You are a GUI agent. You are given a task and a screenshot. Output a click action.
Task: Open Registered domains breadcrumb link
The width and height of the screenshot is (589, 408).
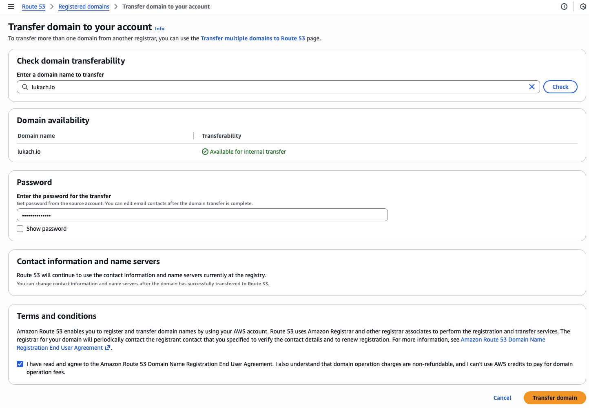(x=84, y=7)
